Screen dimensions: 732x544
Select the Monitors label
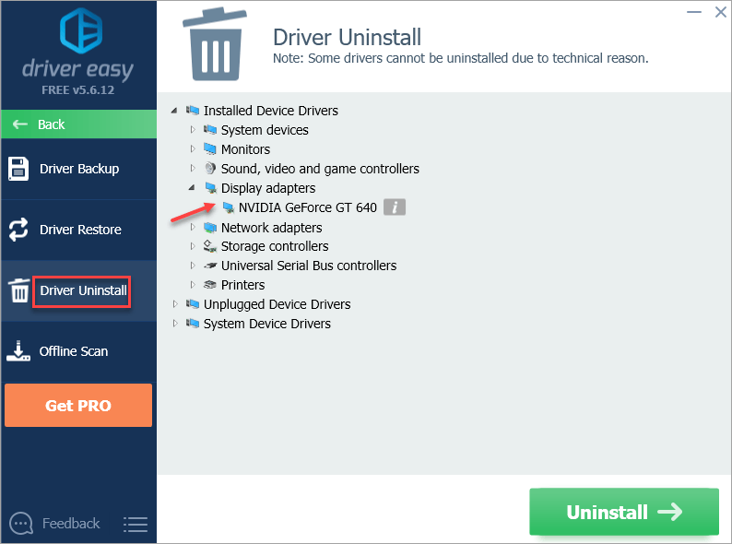click(245, 149)
